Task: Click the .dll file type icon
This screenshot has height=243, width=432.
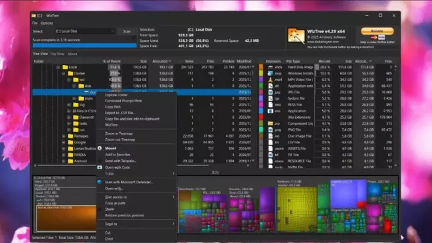Action: coord(270,86)
